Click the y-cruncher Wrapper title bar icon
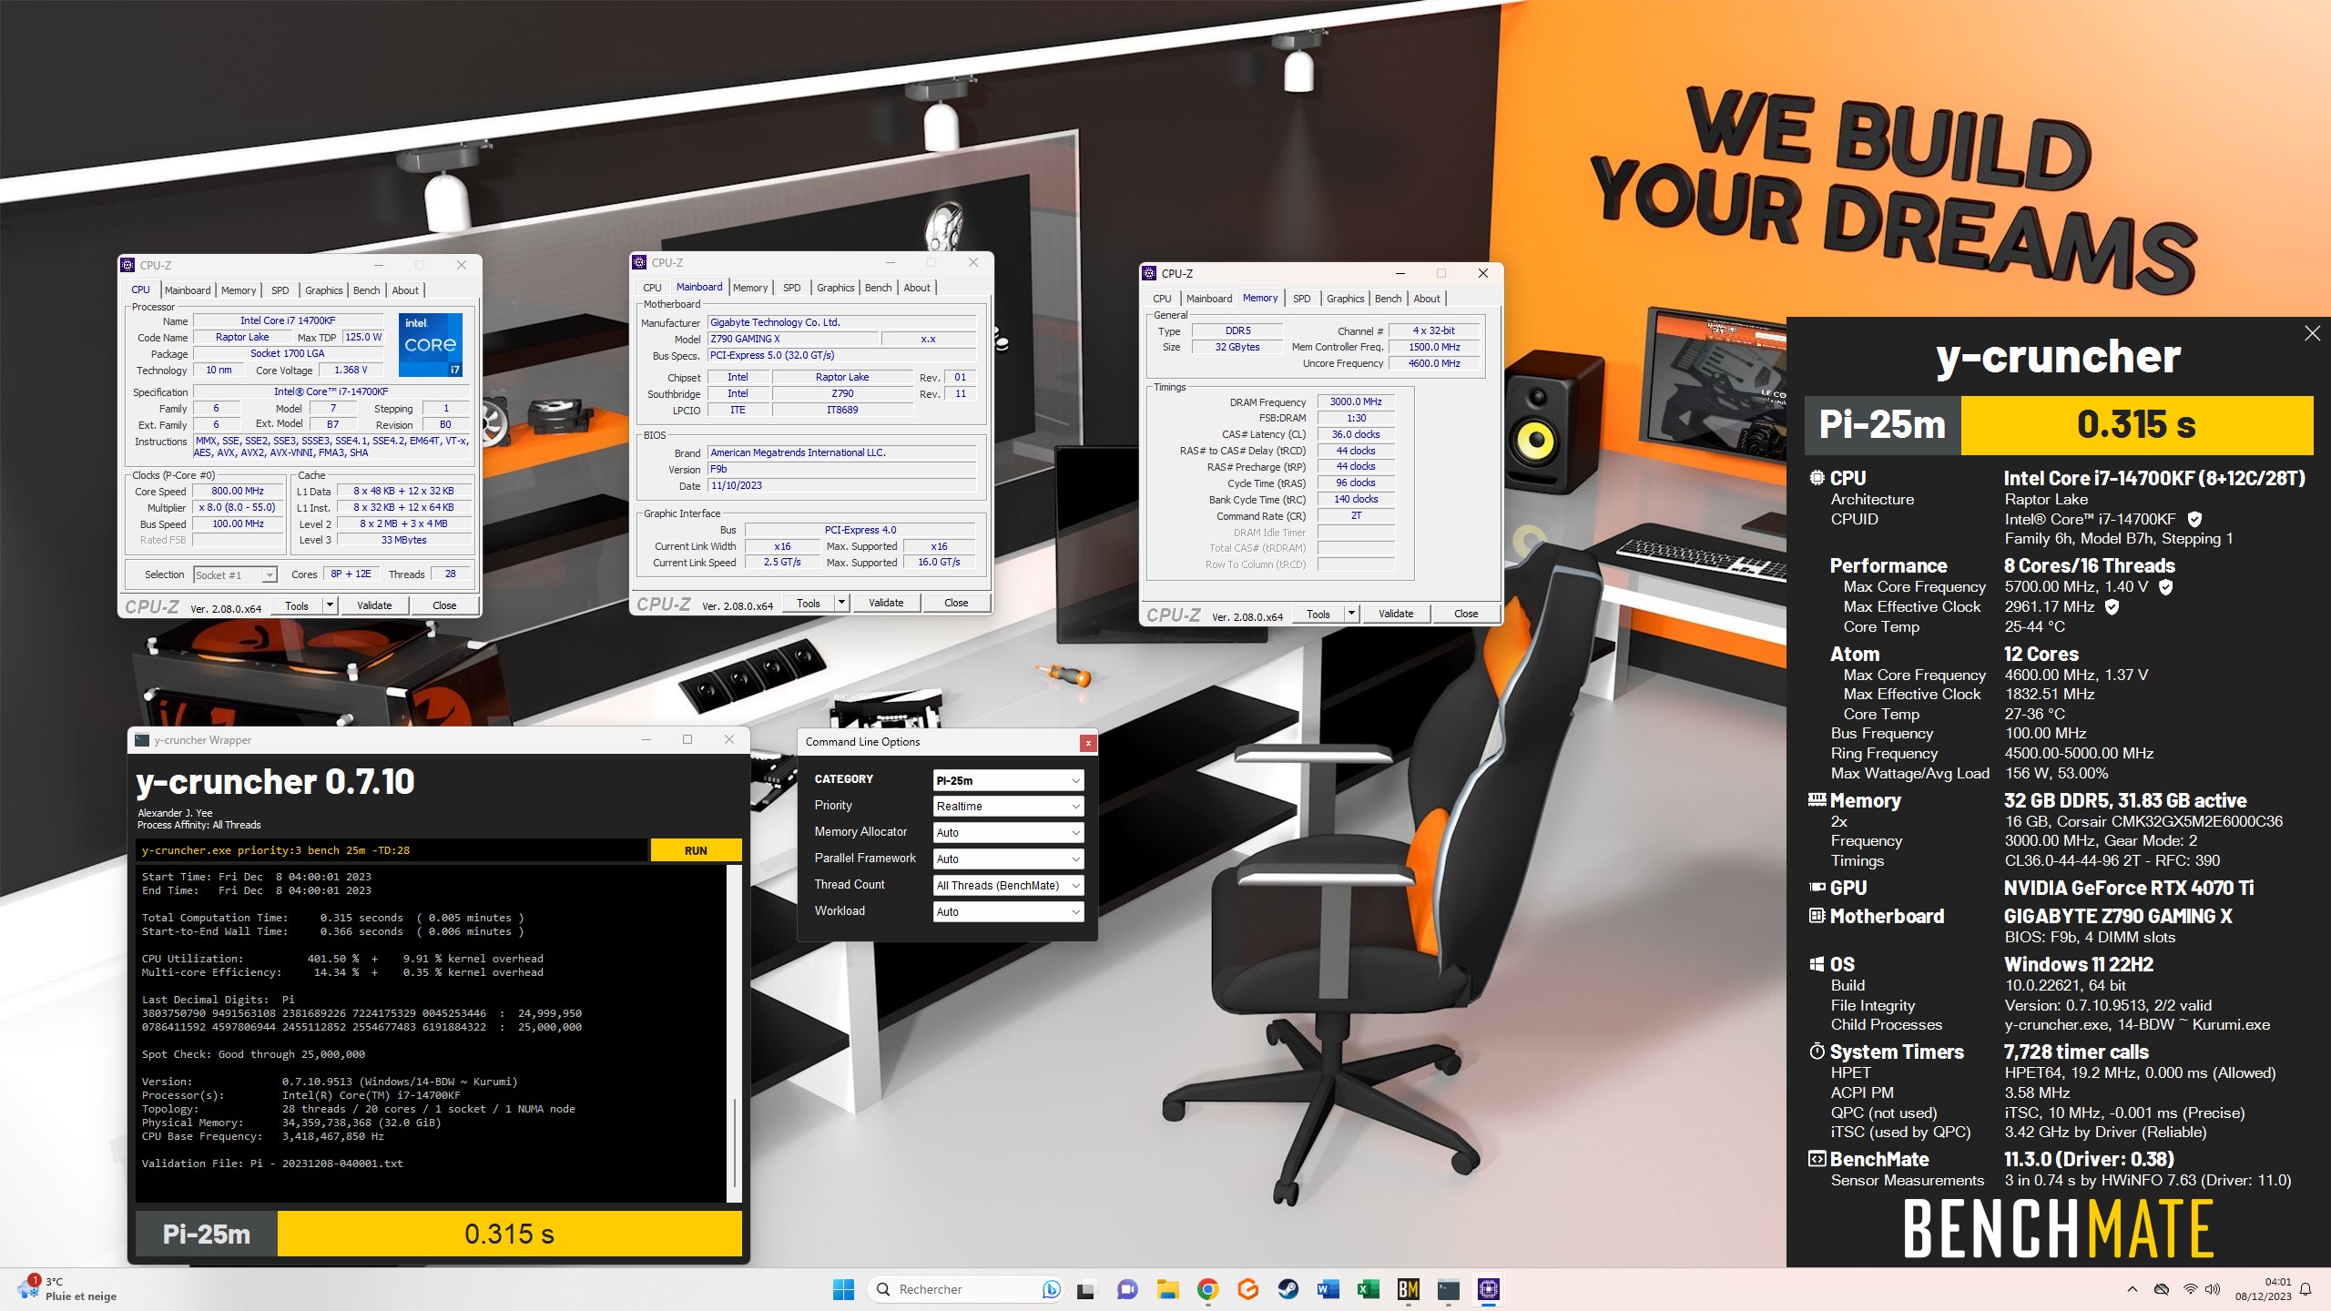Image resolution: width=2331 pixels, height=1311 pixels. [x=142, y=740]
